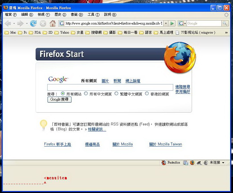This screenshot has width=233, height=193.
Task: Click the Firefox globe status bar icon
Action: coord(192,162)
